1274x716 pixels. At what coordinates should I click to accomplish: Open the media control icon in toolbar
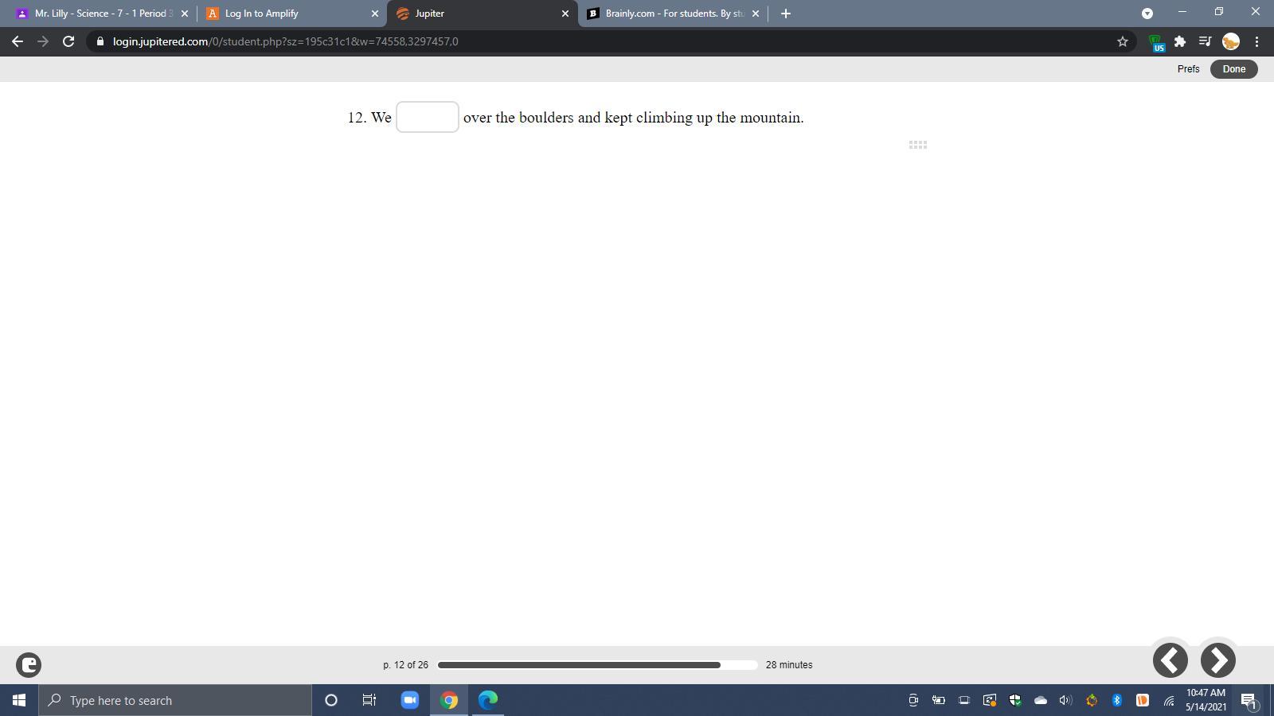(1206, 41)
